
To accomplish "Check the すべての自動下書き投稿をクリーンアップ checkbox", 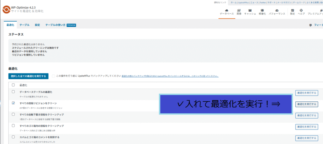I will 13,114.
